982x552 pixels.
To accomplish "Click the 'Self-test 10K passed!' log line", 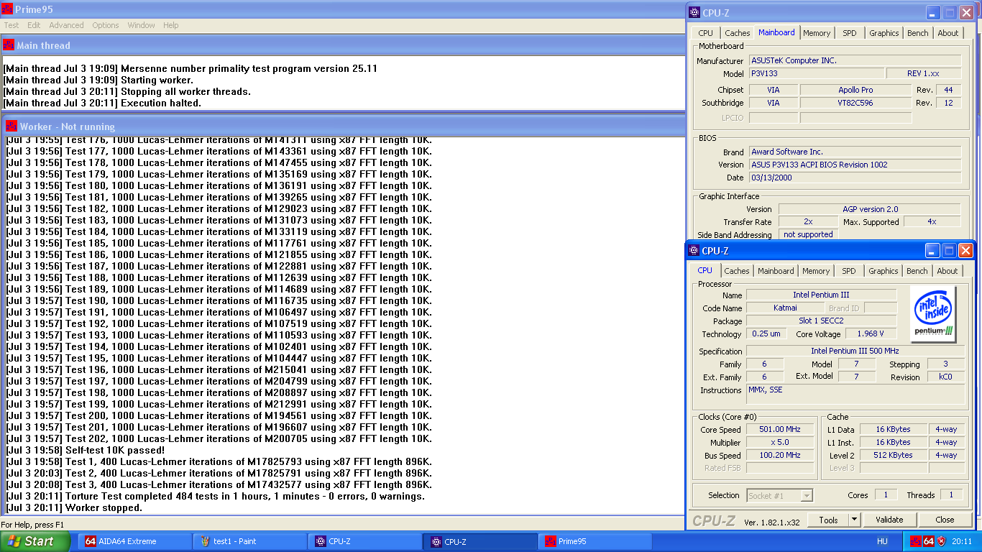I will tap(85, 450).
